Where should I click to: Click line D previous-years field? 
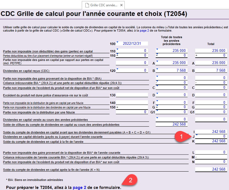(172, 95)
